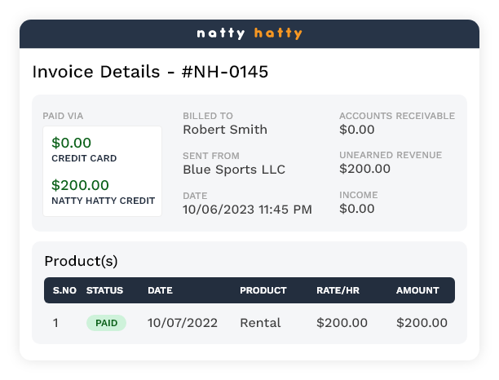This screenshot has width=499, height=380.
Task: Select the Credit Card $0.00 amount
Action: click(72, 143)
